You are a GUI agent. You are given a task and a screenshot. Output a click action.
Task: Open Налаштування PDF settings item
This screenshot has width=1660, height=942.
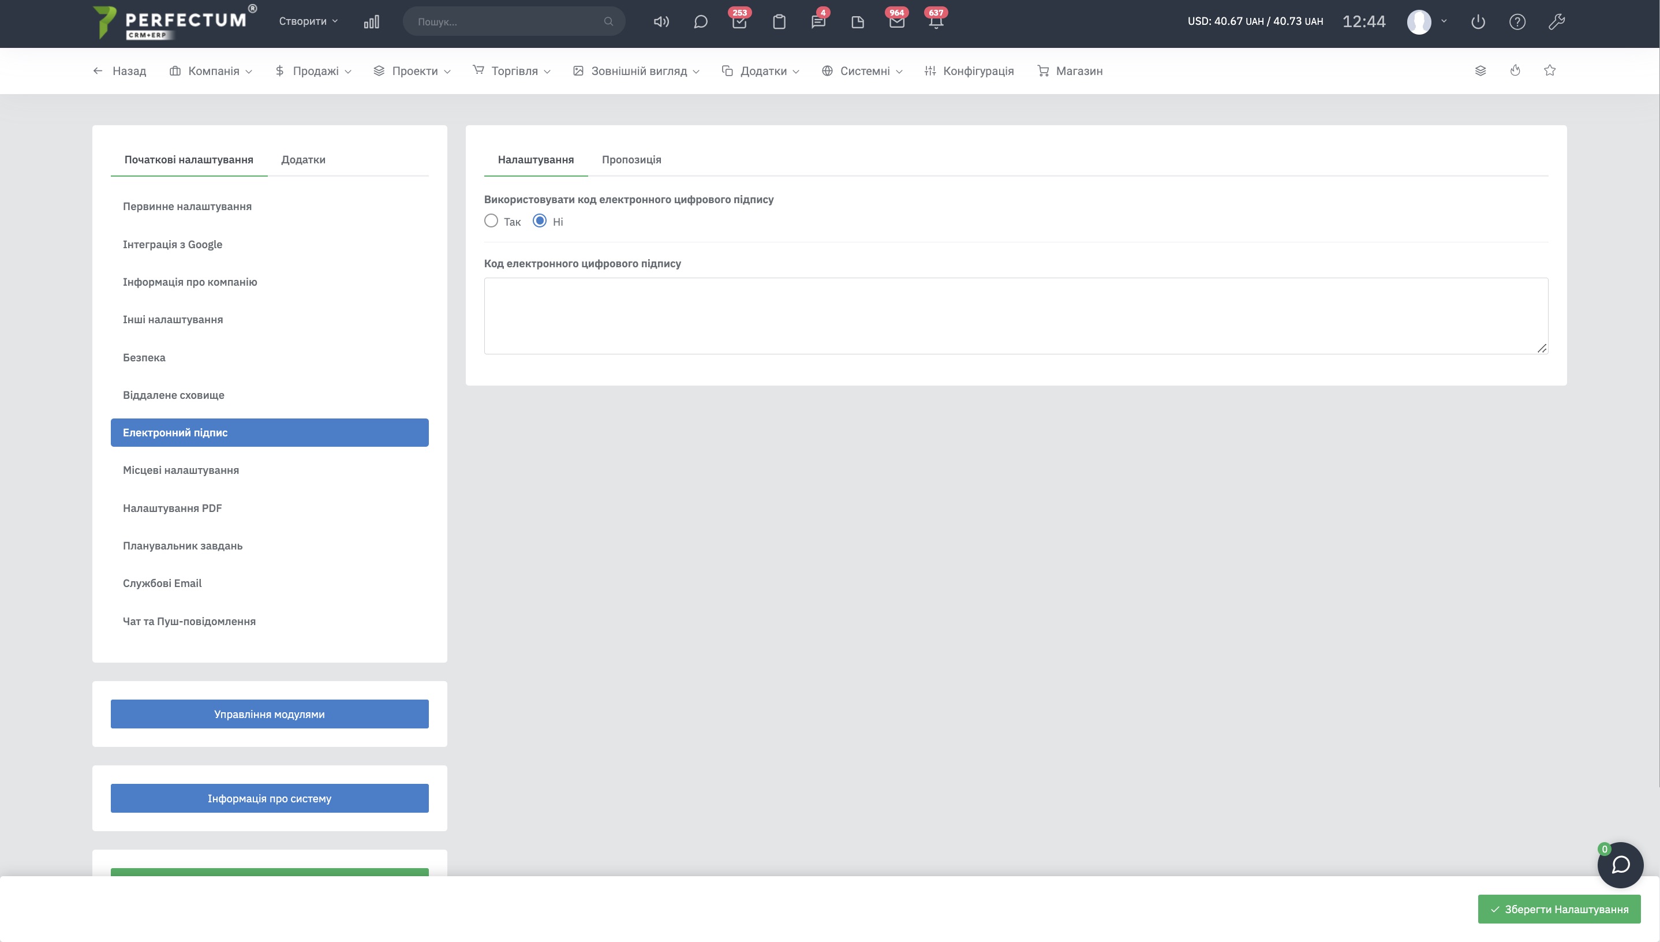point(172,508)
